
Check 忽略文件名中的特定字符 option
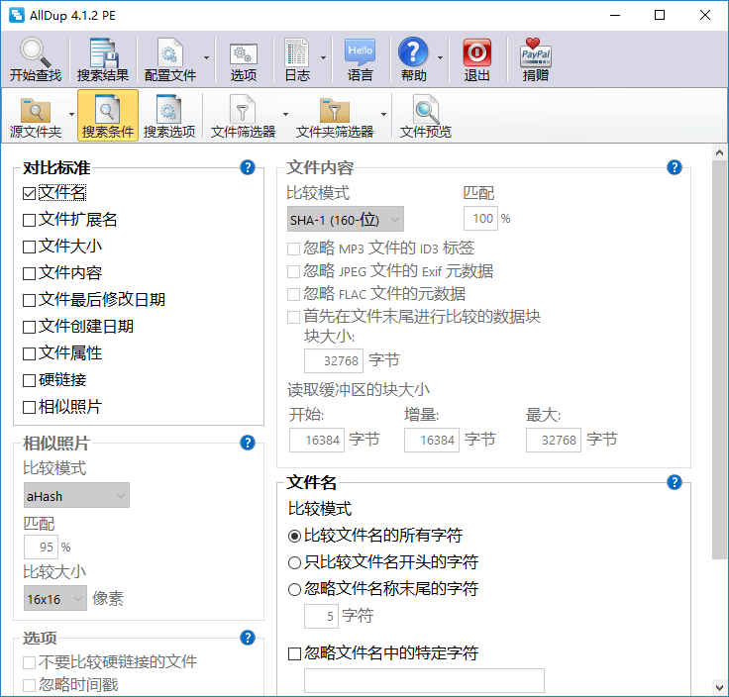[x=294, y=653]
